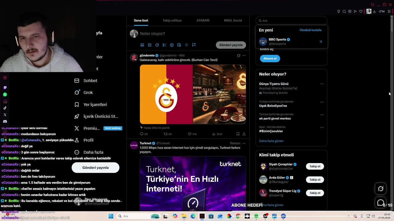Image resolution: width=394 pixels, height=221 pixels.
Task: Bookmark gündemio's Galatasaray post
Action: click(x=238, y=134)
